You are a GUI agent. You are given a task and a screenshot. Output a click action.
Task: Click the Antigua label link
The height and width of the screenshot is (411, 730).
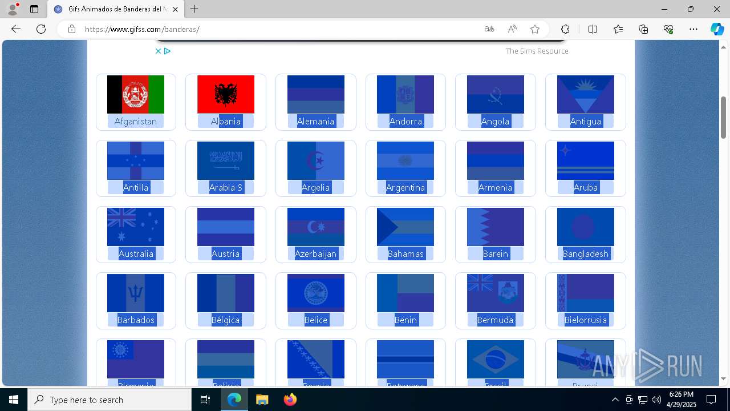586,121
